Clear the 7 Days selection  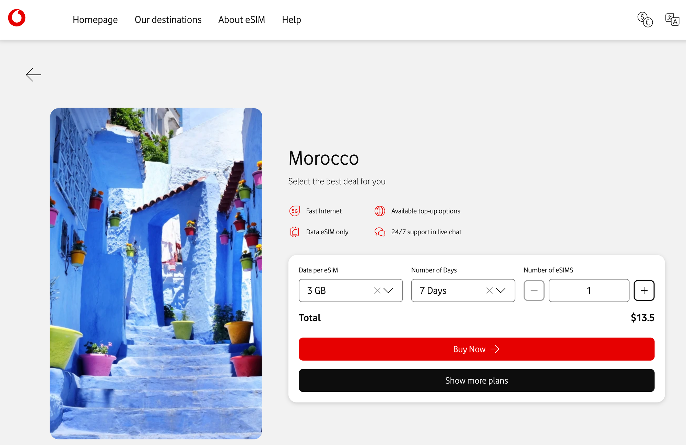tap(489, 291)
